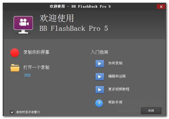Open 更多视频教程 text link

[x=119, y=89]
